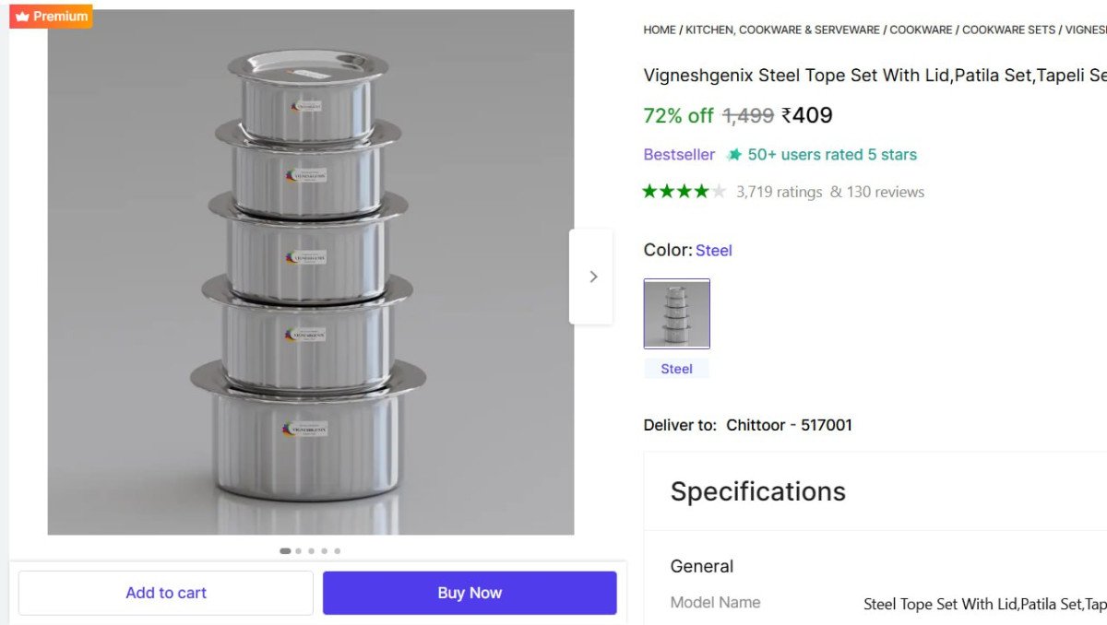Viewport: 1107px width, 625px height.
Task: Go to HOME breadcrumb
Action: [x=660, y=29]
